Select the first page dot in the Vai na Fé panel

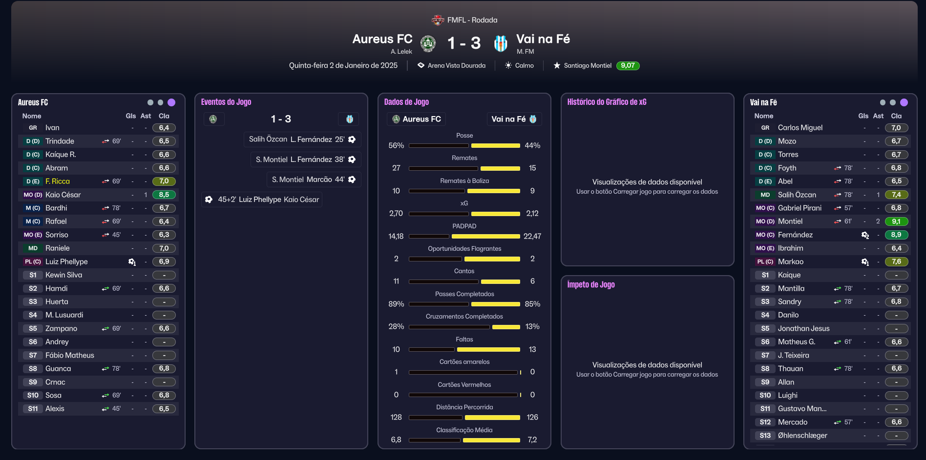[883, 102]
